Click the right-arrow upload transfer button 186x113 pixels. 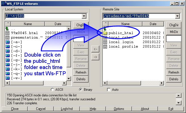click(95, 57)
